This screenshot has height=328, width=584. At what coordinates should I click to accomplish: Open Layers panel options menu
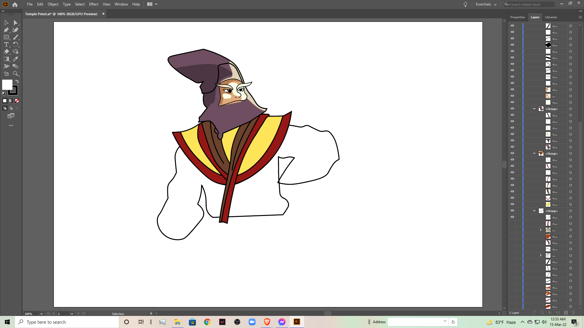click(580, 17)
